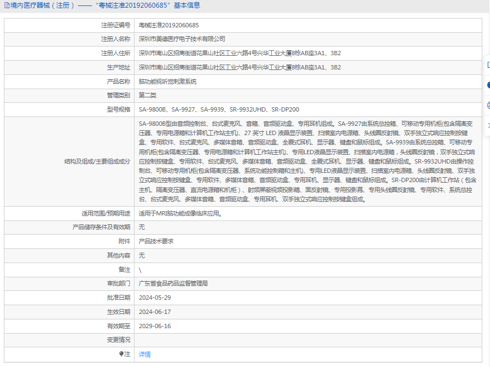Click approving department 广东省食品药品监督管理局
The width and height of the screenshot is (490, 367).
[x=173, y=283]
